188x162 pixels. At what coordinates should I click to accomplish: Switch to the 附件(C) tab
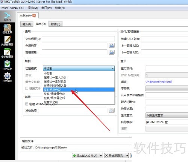[x=56, y=24]
